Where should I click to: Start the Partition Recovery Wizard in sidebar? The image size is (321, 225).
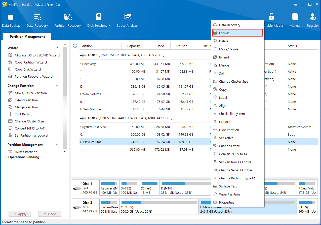click(30, 76)
